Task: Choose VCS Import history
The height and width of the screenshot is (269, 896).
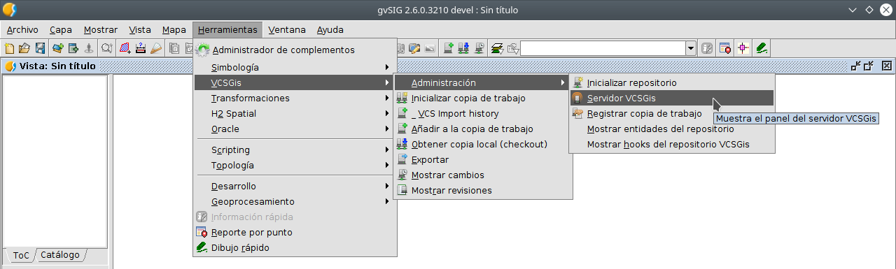Action: (x=483, y=114)
